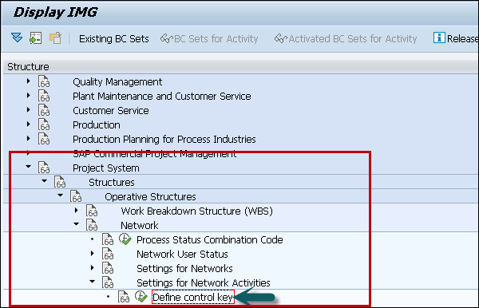Open documentation icon beside Define control key
Viewport: 479px width, 308px height.
point(124,297)
